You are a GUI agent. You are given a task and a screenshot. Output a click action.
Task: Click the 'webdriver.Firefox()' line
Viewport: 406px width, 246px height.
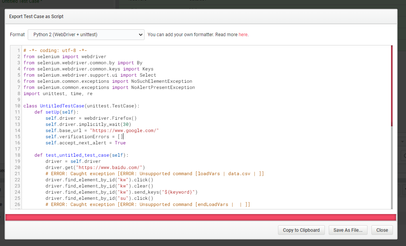tap(91, 118)
